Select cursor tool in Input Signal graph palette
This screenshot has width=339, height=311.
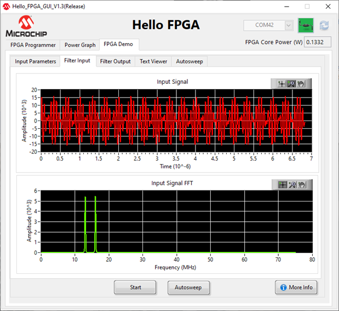281,84
